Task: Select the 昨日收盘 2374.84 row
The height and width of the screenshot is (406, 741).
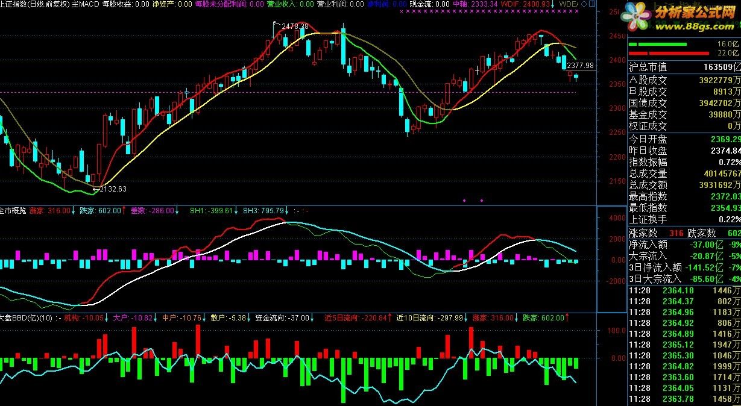Action: pyautogui.click(x=684, y=151)
